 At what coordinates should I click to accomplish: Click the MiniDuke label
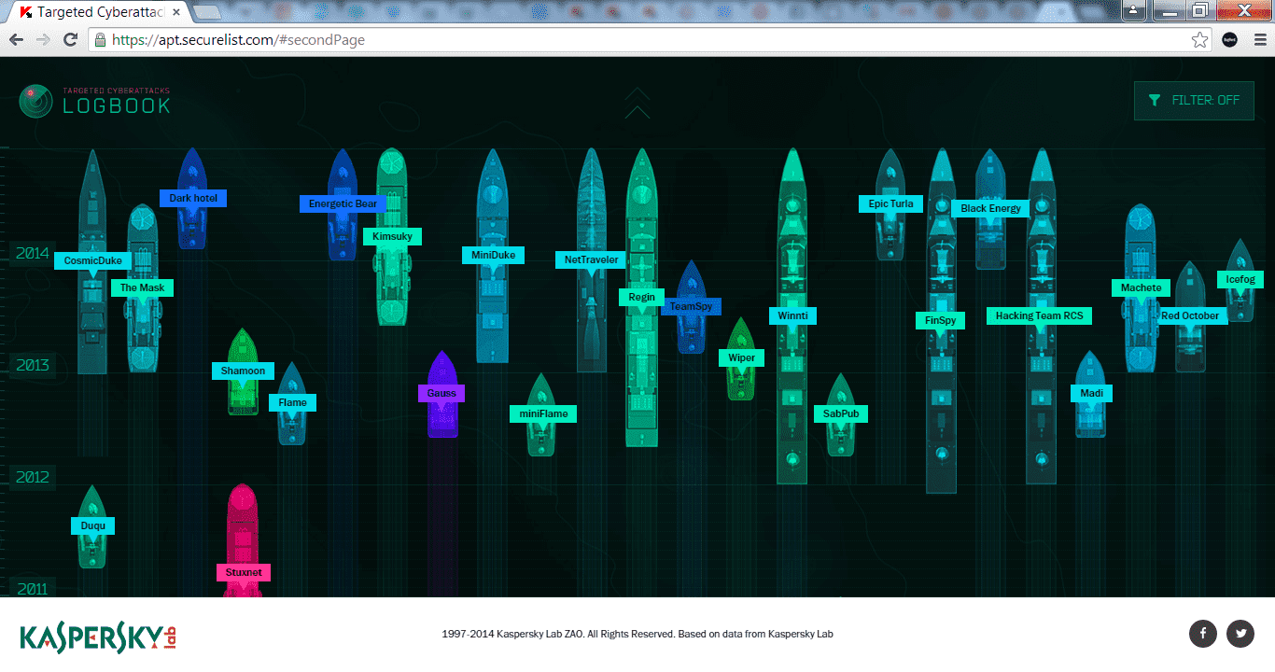point(493,255)
